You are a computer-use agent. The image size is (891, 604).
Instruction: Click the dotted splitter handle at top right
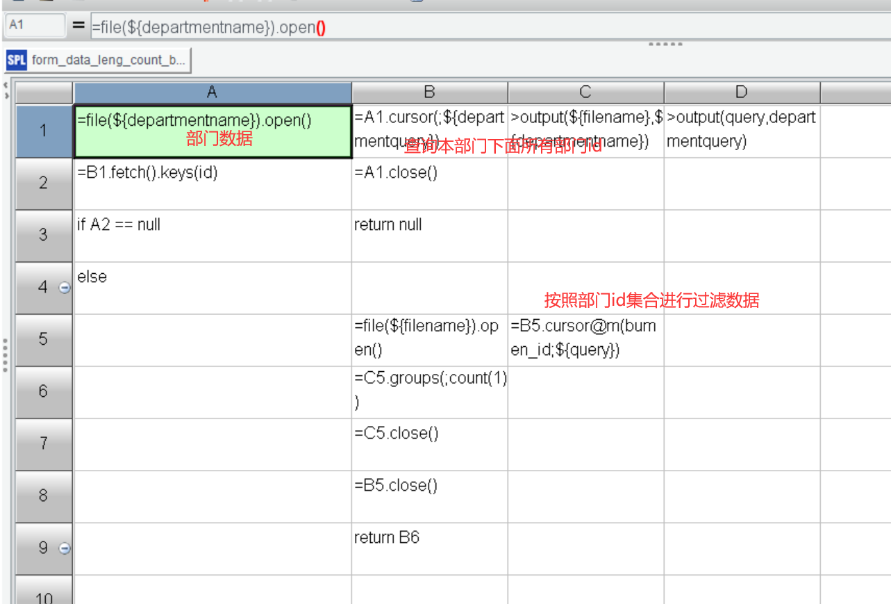tap(665, 44)
